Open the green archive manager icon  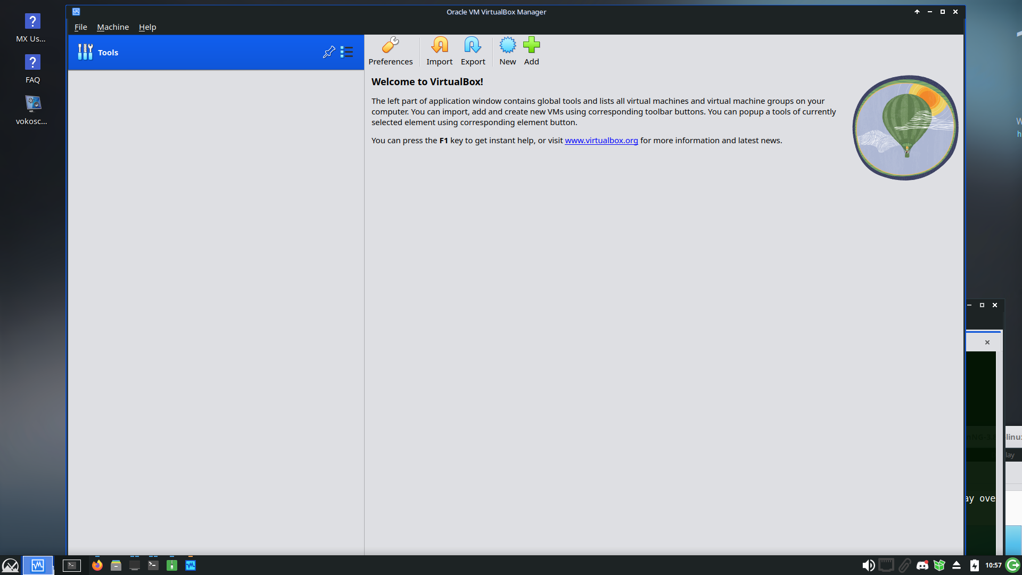point(172,565)
